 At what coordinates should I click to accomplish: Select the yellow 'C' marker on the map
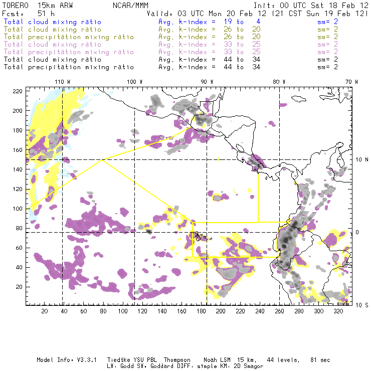(x=235, y=191)
